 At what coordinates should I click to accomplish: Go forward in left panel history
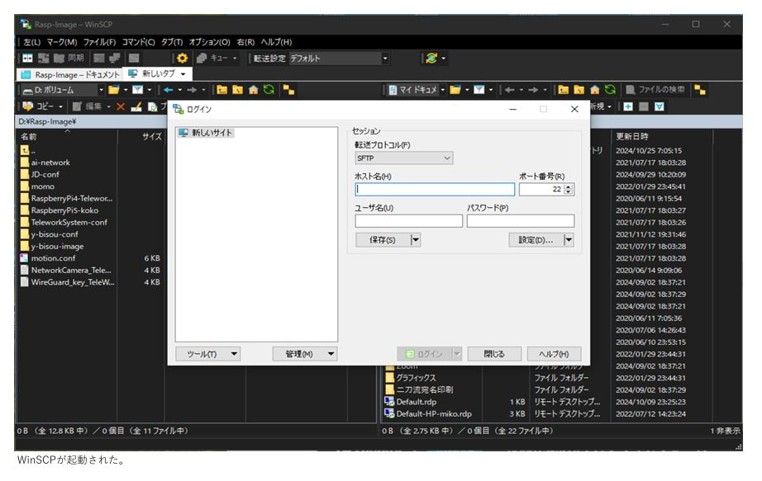pyautogui.click(x=192, y=90)
